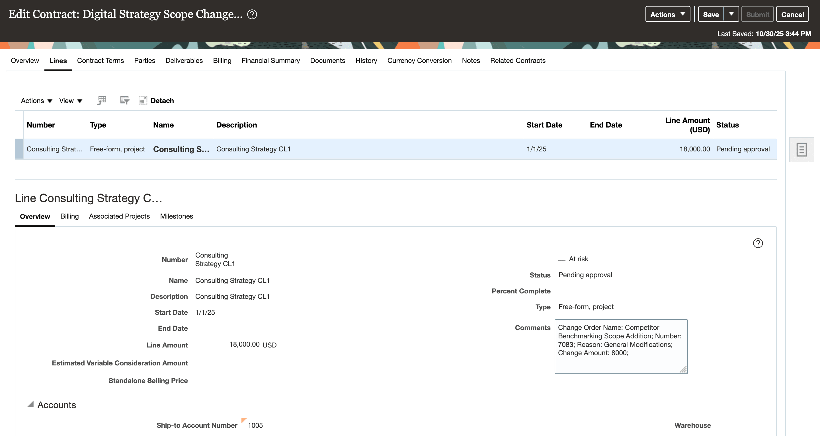Open the View menu dropdown

point(70,100)
